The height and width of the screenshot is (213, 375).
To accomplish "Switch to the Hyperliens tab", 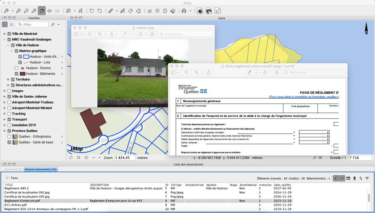I will pyautogui.click(x=13, y=170).
